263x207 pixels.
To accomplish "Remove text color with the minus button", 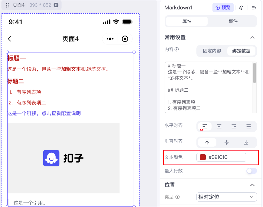I will click(252, 157).
